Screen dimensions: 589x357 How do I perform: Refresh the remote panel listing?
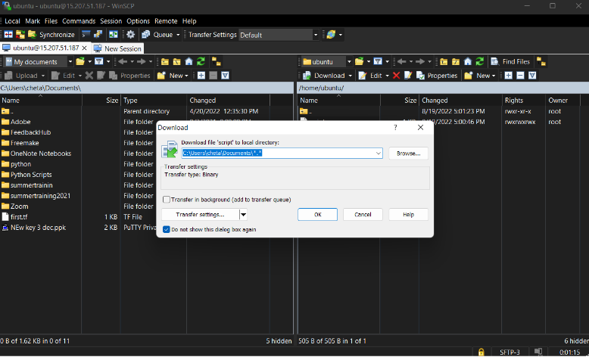tap(480, 61)
